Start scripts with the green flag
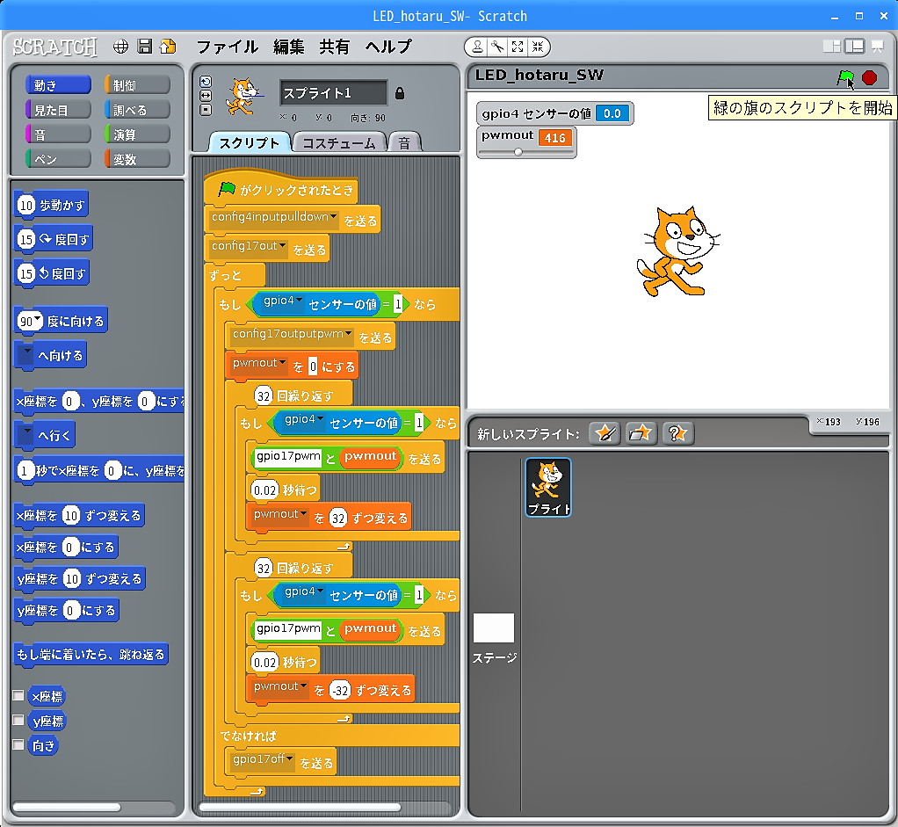Viewport: 898px width, 827px height. [844, 77]
